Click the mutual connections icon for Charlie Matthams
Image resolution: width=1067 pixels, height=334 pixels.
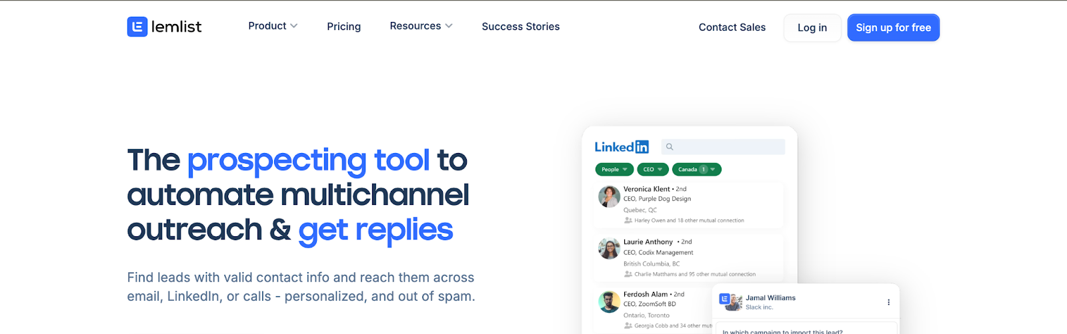click(x=628, y=274)
